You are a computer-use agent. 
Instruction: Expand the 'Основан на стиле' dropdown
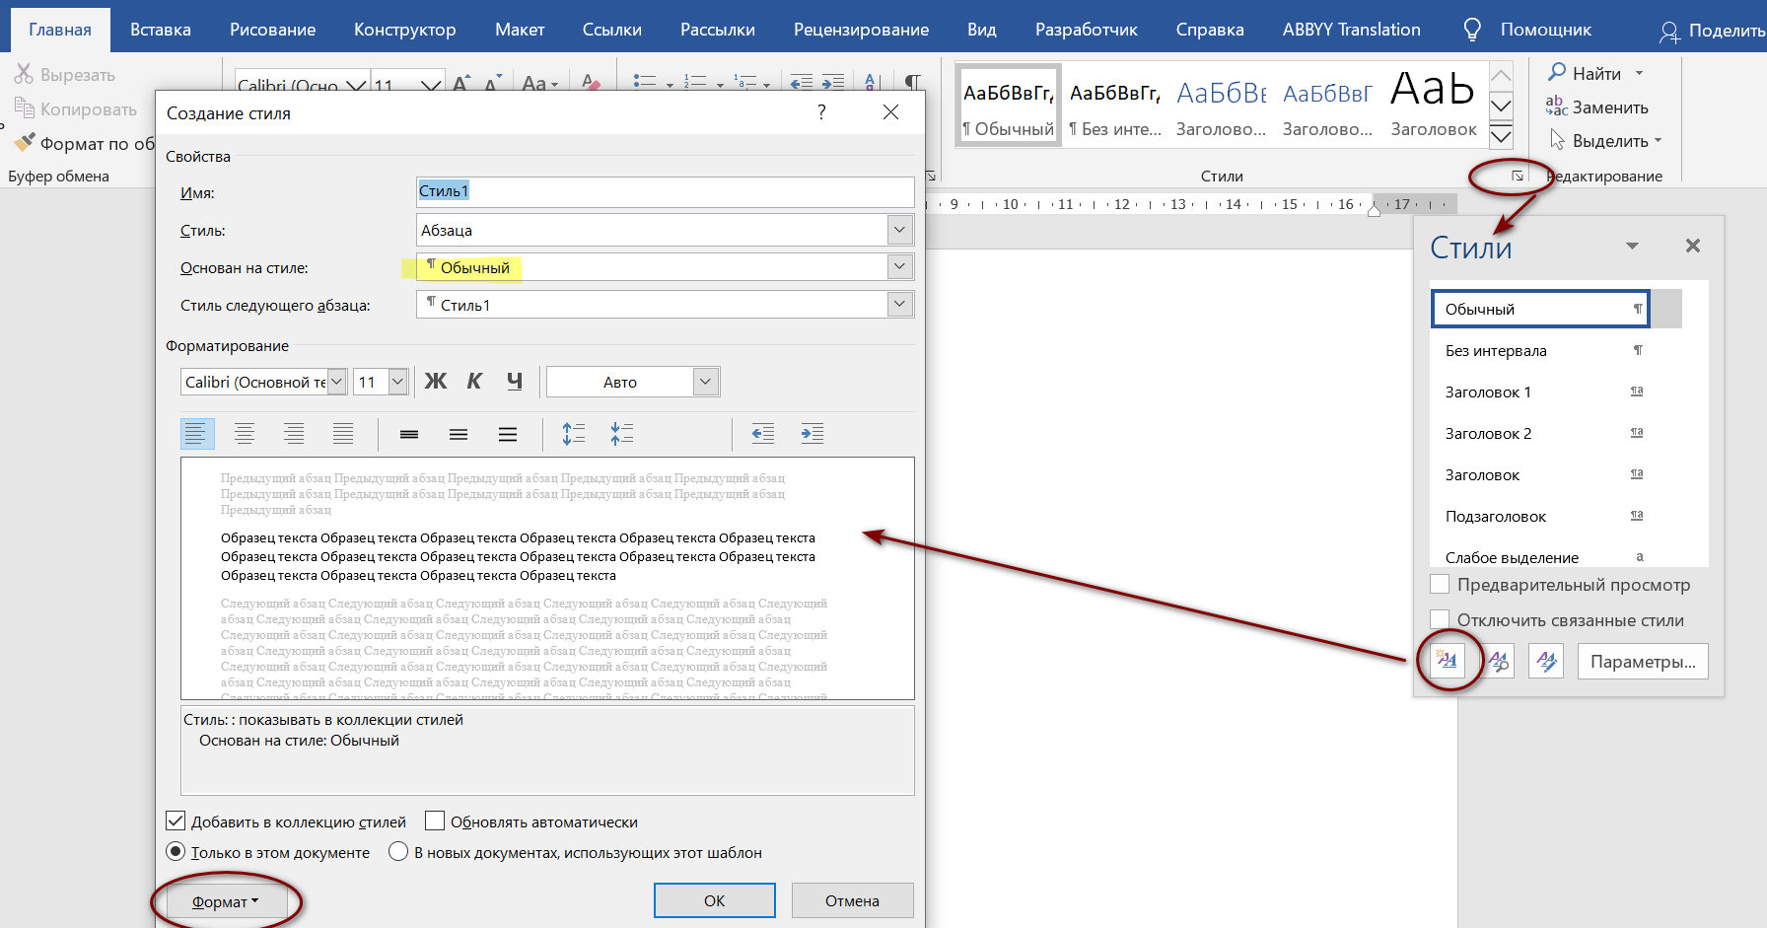click(x=899, y=267)
